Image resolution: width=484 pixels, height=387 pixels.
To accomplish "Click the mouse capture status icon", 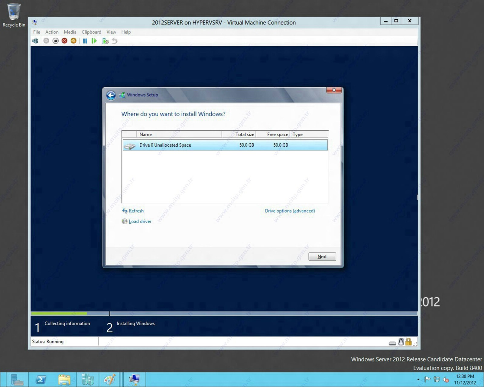I will coord(401,342).
